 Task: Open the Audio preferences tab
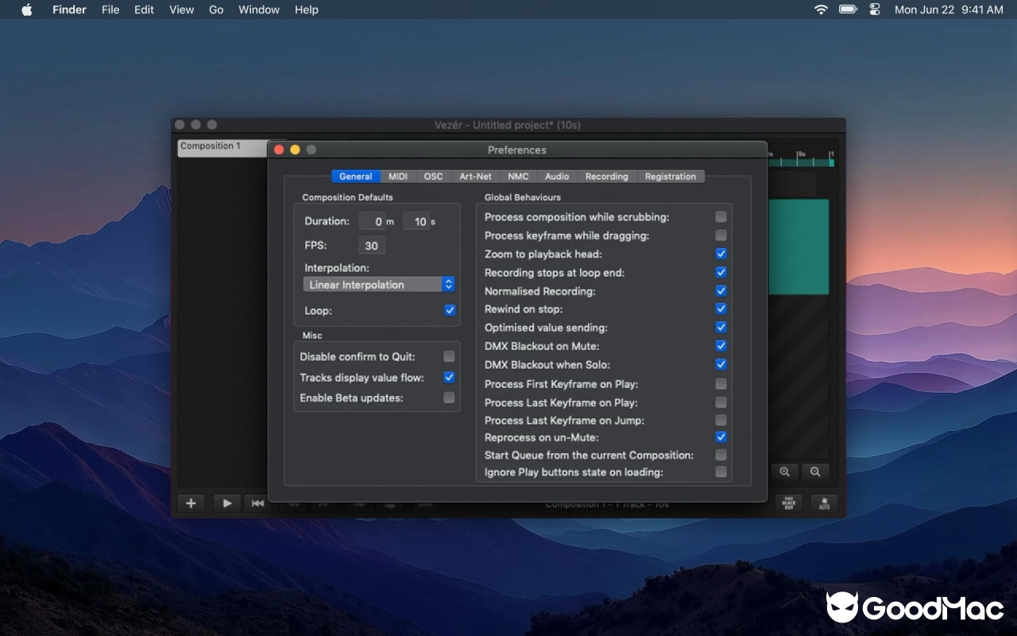click(557, 176)
